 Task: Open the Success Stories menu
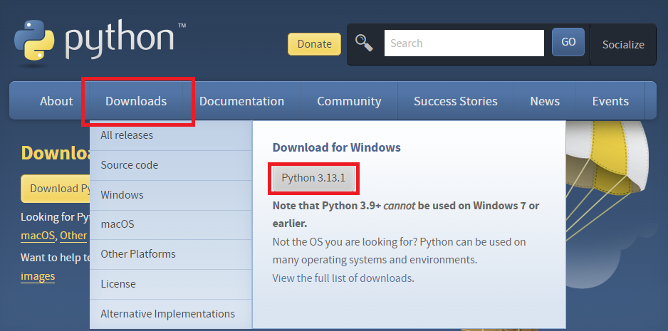coord(455,101)
